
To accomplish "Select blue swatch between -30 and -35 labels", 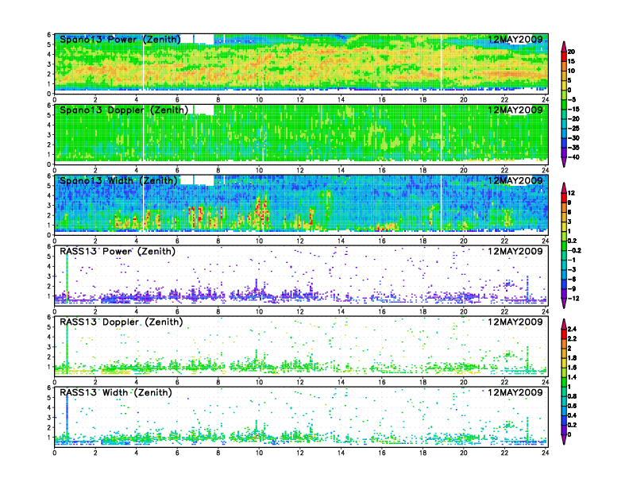I will tap(564, 143).
